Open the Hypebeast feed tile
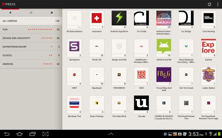This screenshot has height=138, width=222. [97, 76]
